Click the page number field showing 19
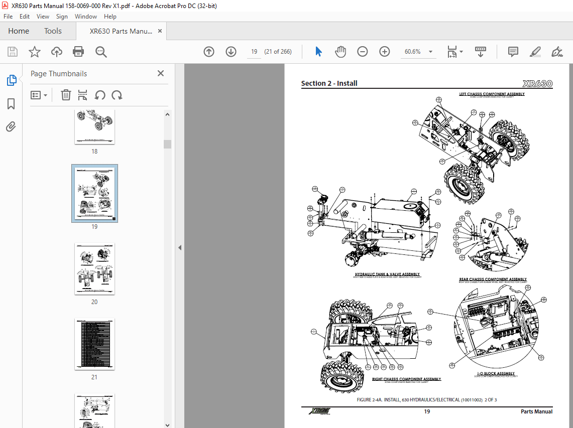 point(254,52)
